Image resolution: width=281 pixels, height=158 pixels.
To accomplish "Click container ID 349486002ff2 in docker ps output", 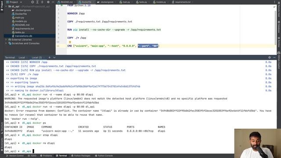I will pos(14,131).
